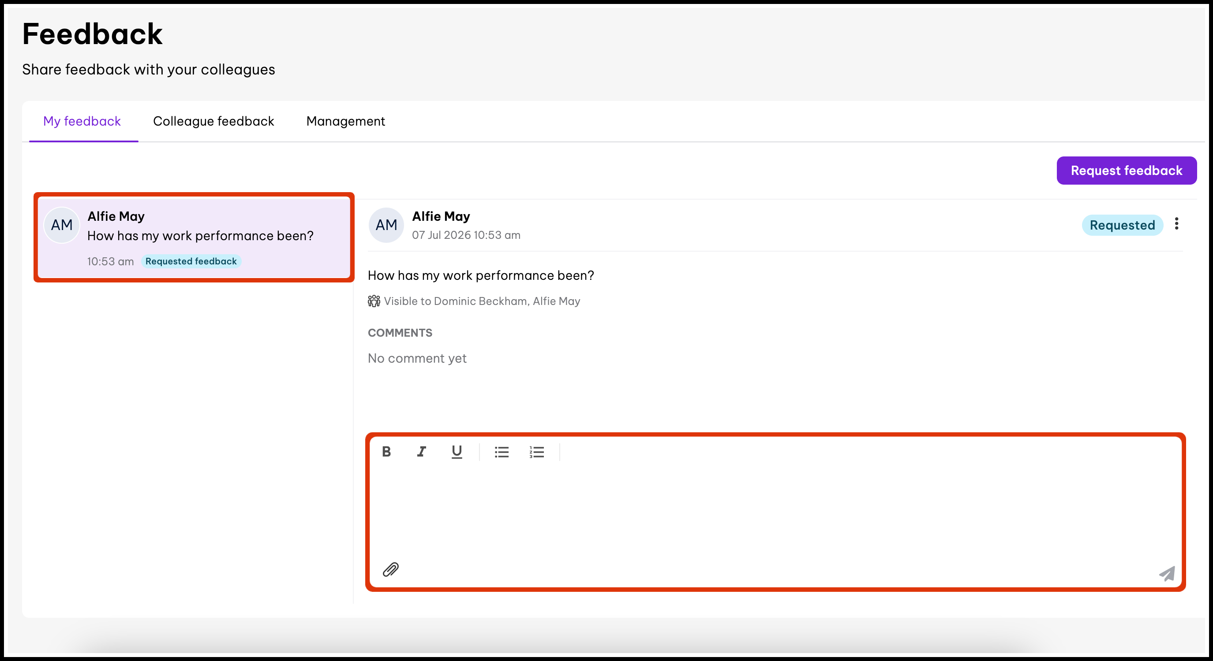Send comment with paper plane icon

coord(1167,573)
